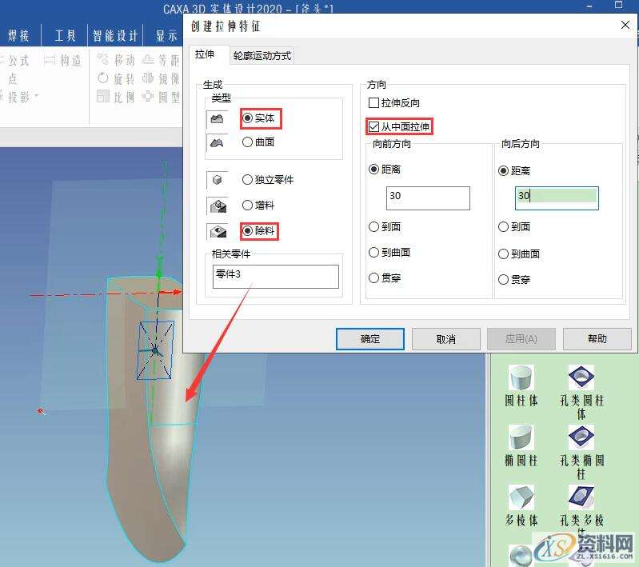
Task: Click the 相关零件 field containing 零件3
Action: click(x=275, y=277)
